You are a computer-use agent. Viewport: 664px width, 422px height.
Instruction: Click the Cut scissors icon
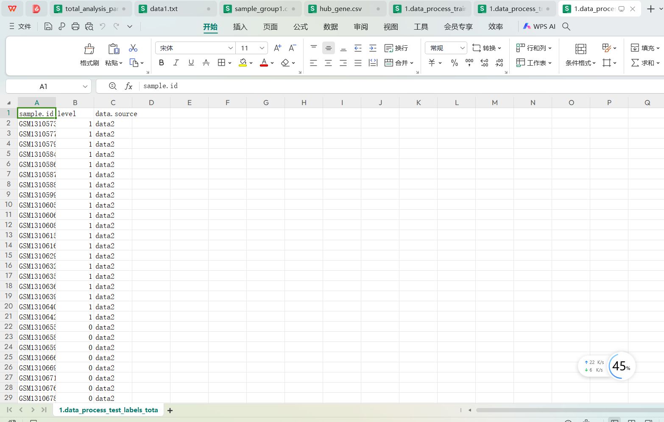(133, 48)
